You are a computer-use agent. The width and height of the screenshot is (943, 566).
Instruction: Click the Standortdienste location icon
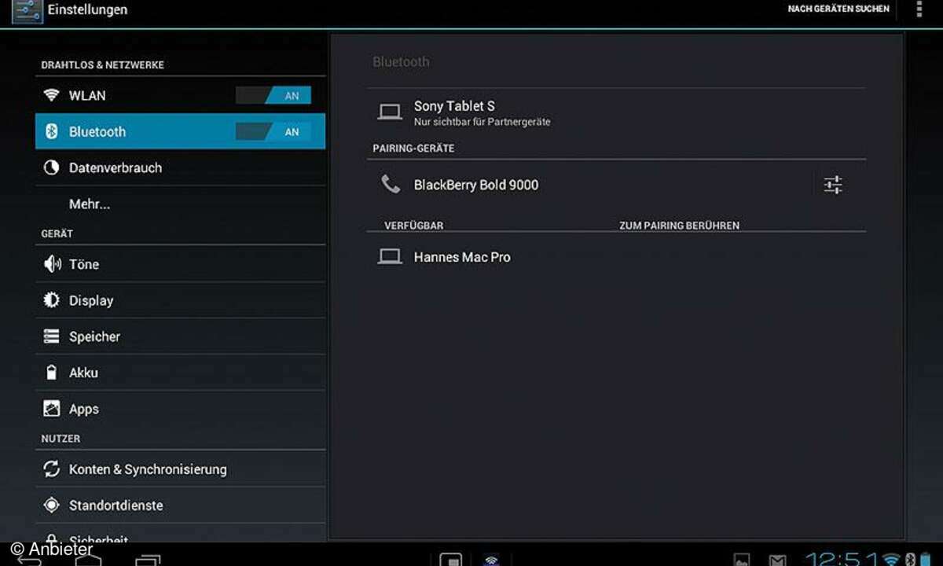pos(52,505)
